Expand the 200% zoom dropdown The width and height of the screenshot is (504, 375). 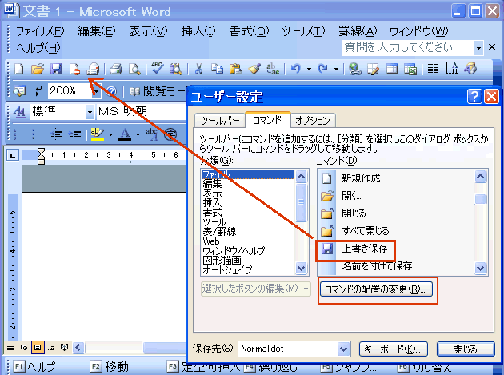tap(96, 92)
